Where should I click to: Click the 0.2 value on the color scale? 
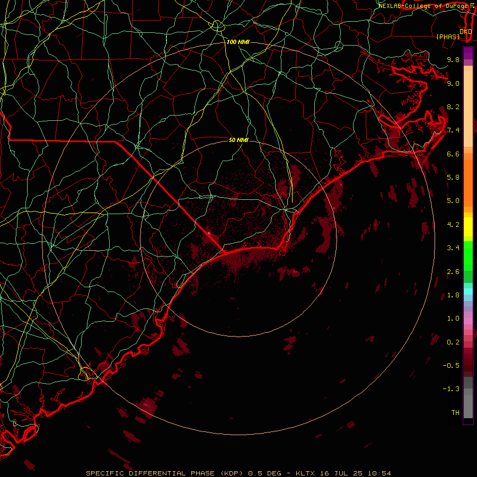pyautogui.click(x=453, y=342)
